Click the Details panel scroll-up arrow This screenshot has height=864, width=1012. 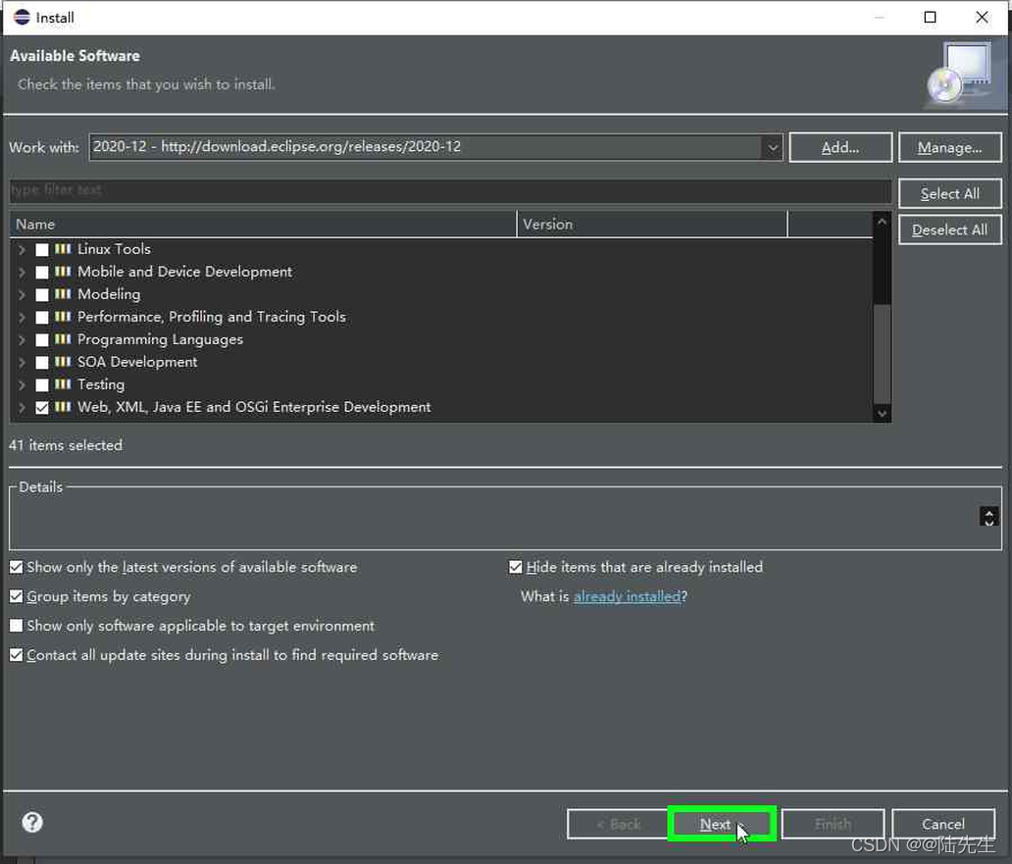click(x=988, y=510)
